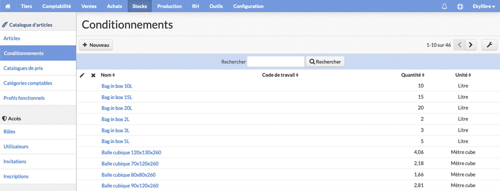Open Balle cubique 120x130x260
Image resolution: width=500 pixels, height=191 pixels.
(131, 153)
